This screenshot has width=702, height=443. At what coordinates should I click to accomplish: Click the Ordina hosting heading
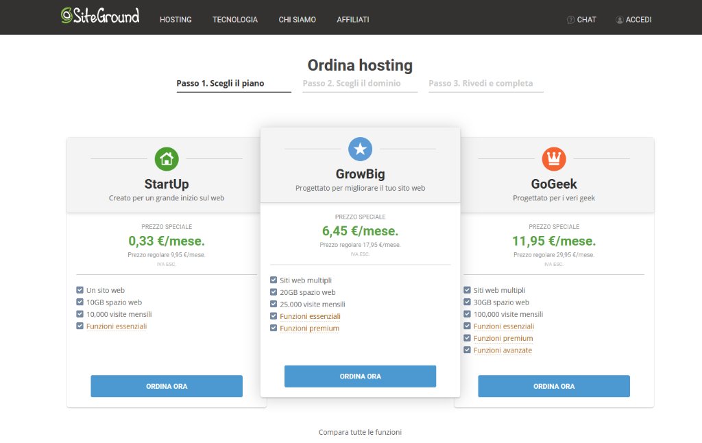[360, 65]
